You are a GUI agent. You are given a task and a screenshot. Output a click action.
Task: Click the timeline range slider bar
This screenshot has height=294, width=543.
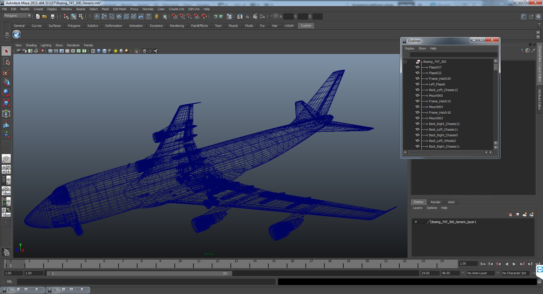click(x=139, y=273)
